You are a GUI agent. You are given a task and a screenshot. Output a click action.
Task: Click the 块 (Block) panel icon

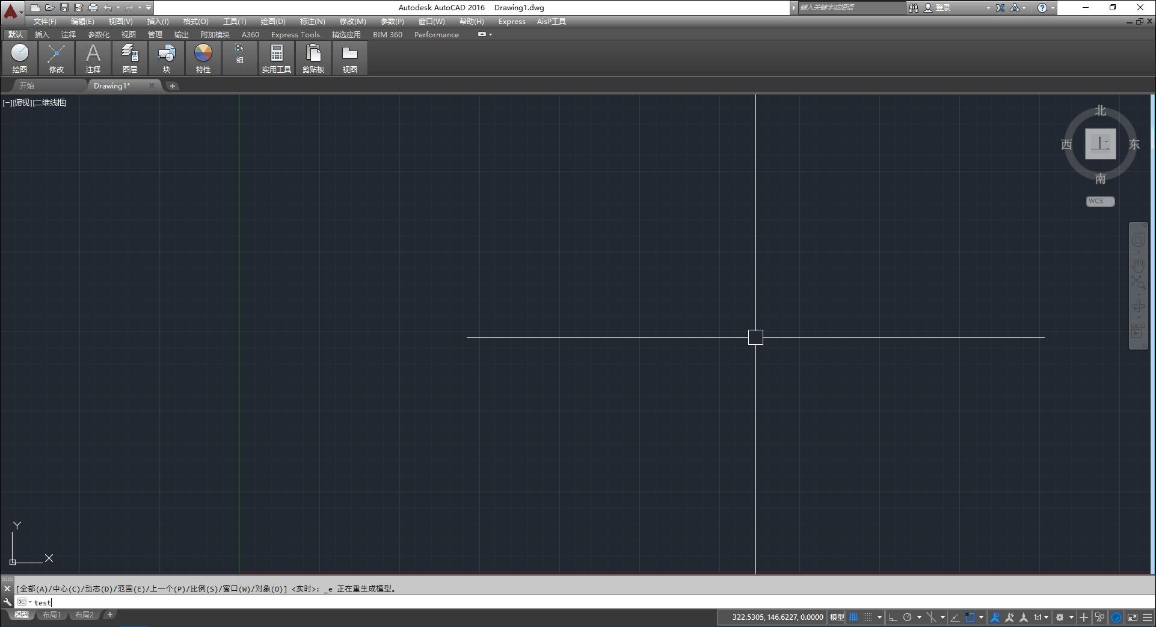[x=166, y=58]
